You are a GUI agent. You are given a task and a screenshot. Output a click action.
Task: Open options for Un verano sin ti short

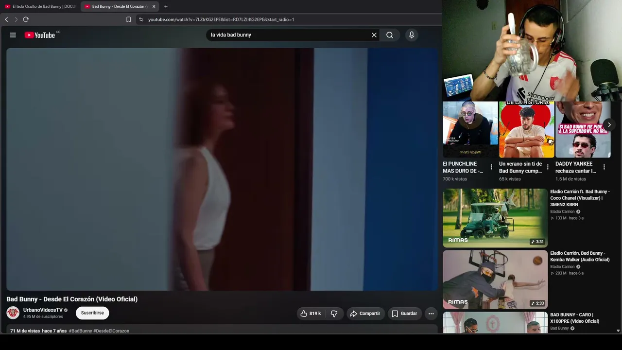click(548, 167)
